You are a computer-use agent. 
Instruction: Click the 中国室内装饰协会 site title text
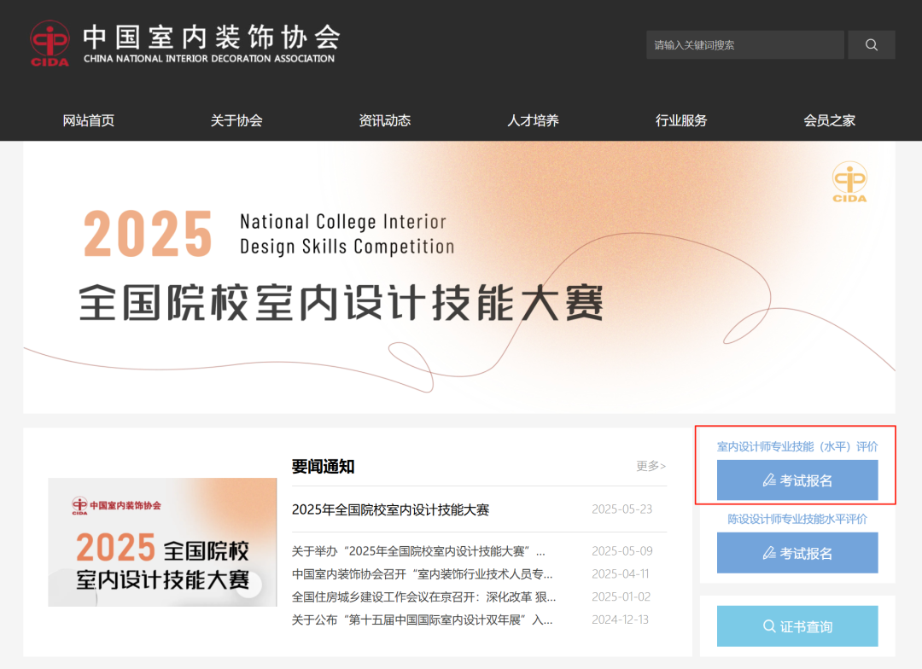point(212,37)
